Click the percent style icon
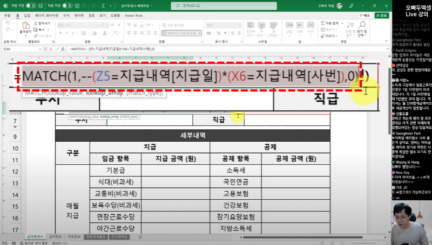 click(x=219, y=33)
